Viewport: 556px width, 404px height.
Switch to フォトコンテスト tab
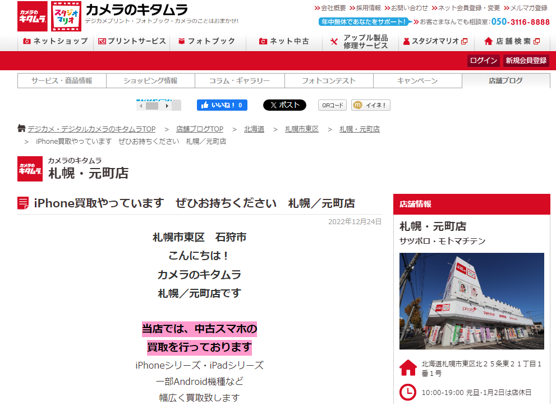(329, 81)
